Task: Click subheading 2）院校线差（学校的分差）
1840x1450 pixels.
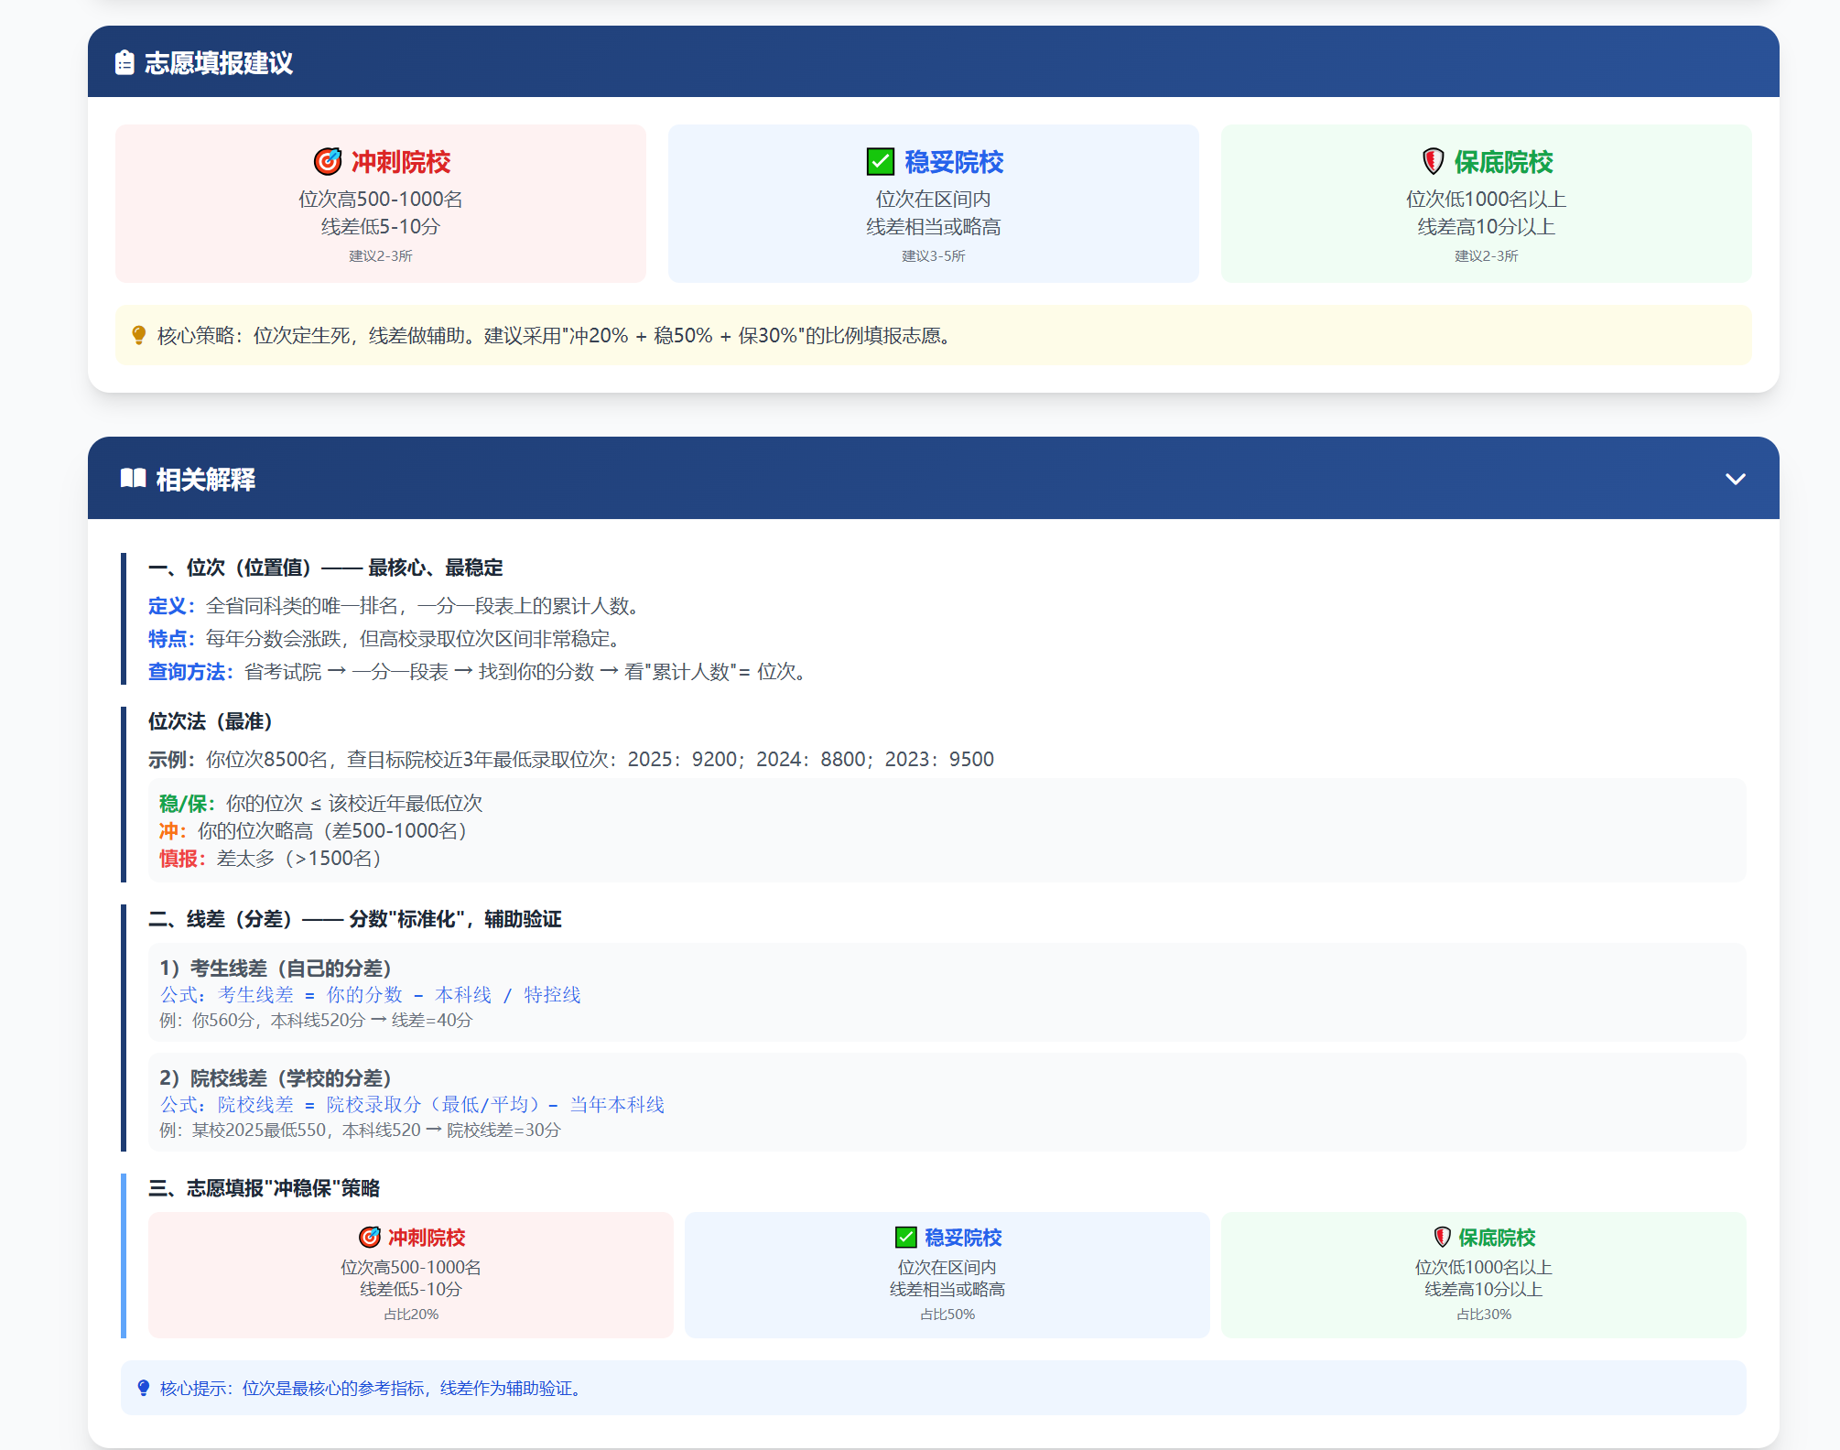Action: (276, 1078)
